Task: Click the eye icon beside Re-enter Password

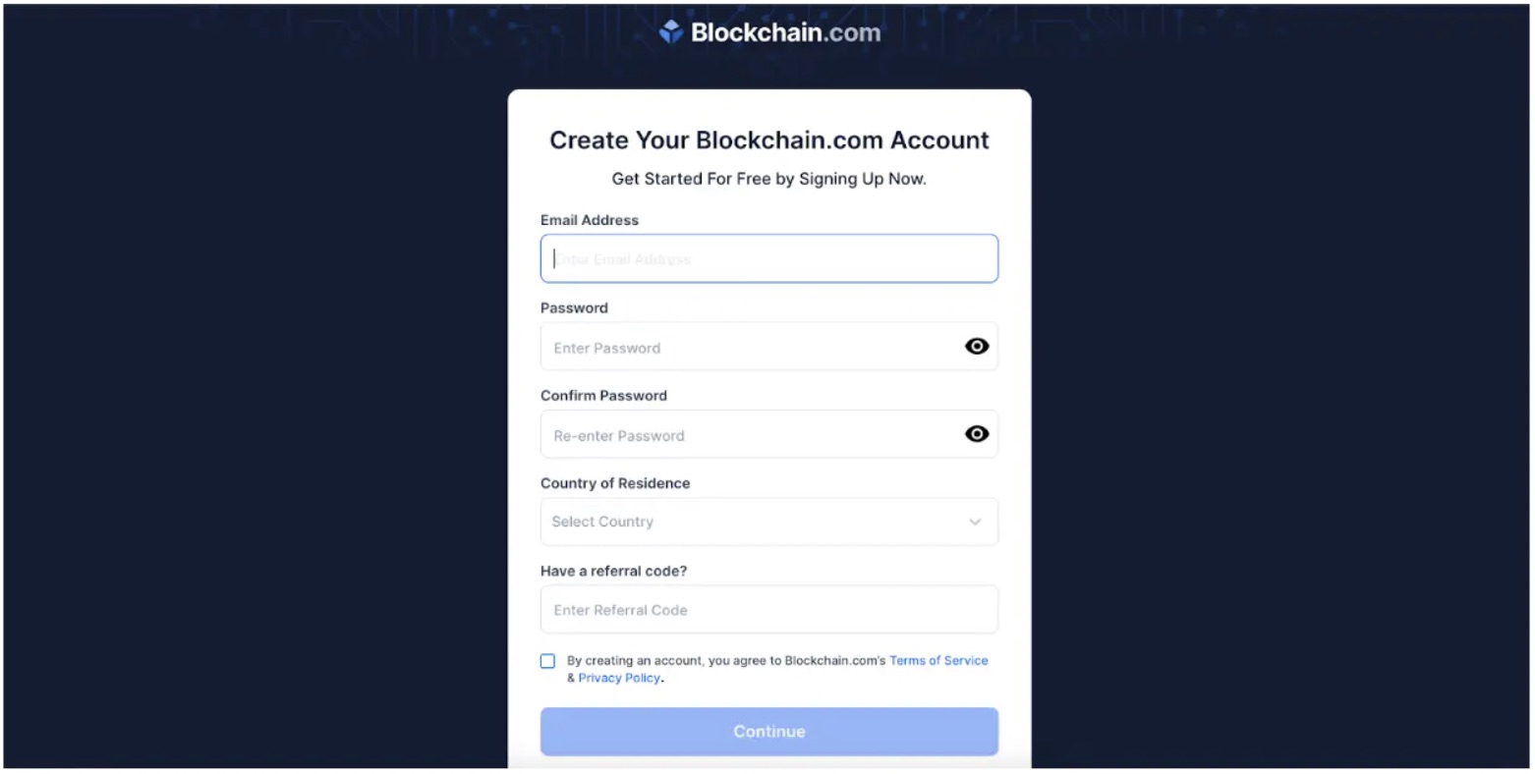Action: coord(976,433)
